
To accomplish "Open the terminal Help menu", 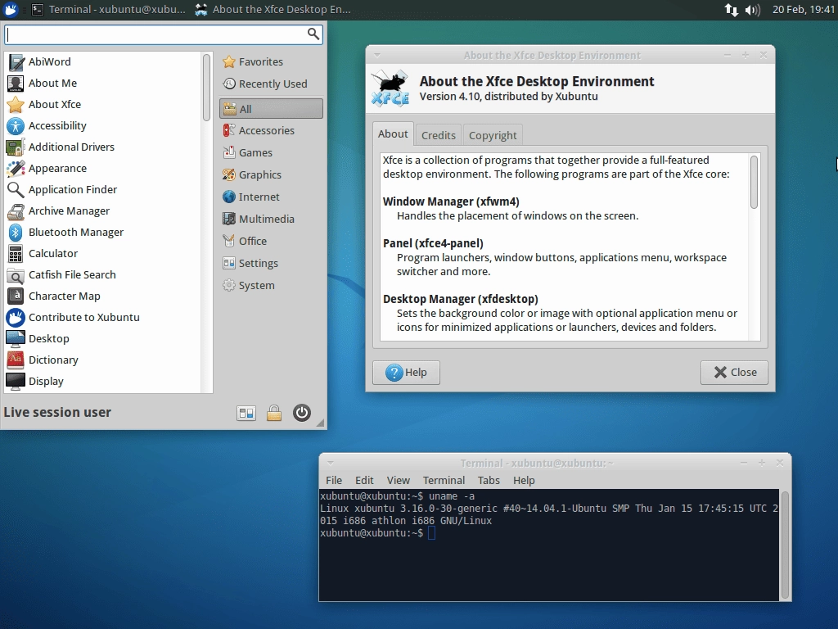I will click(x=524, y=480).
